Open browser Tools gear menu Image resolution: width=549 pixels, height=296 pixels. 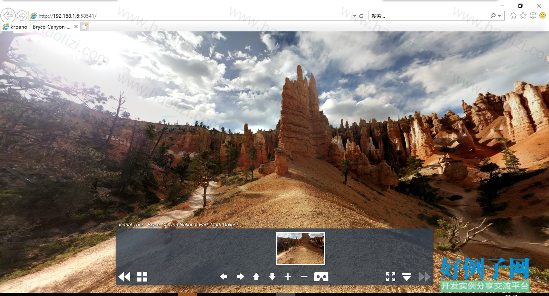coord(533,16)
